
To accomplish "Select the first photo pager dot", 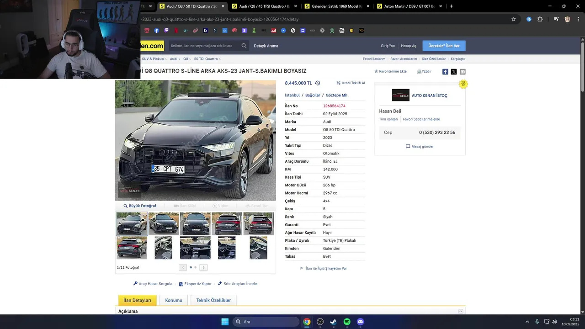I will click(x=191, y=267).
